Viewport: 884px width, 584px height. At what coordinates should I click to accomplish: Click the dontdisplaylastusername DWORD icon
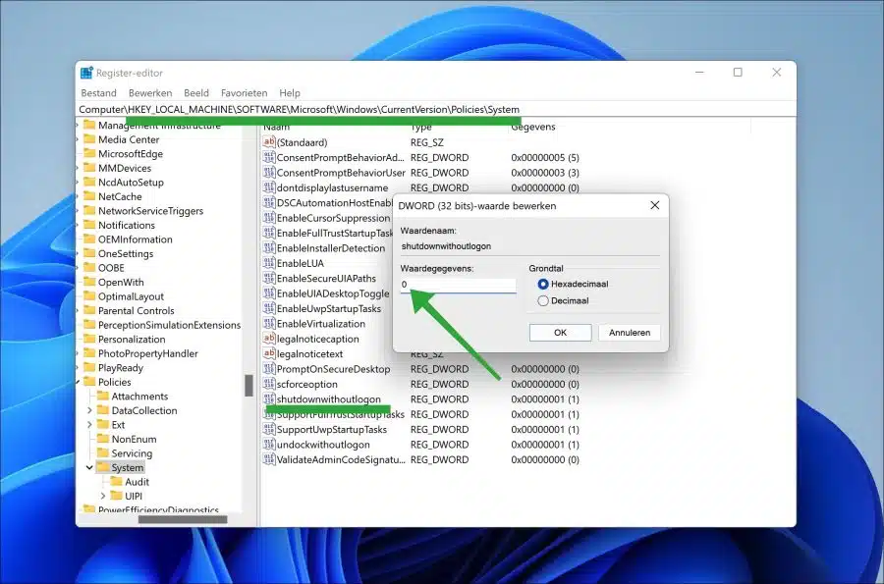[x=269, y=187]
